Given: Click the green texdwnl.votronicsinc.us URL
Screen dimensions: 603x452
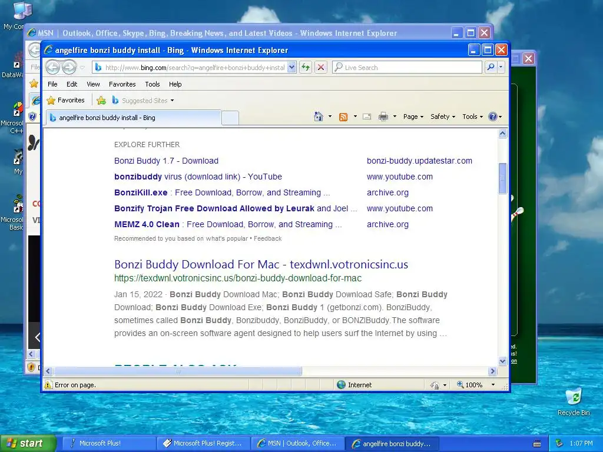Looking at the screenshot, I should click(238, 278).
